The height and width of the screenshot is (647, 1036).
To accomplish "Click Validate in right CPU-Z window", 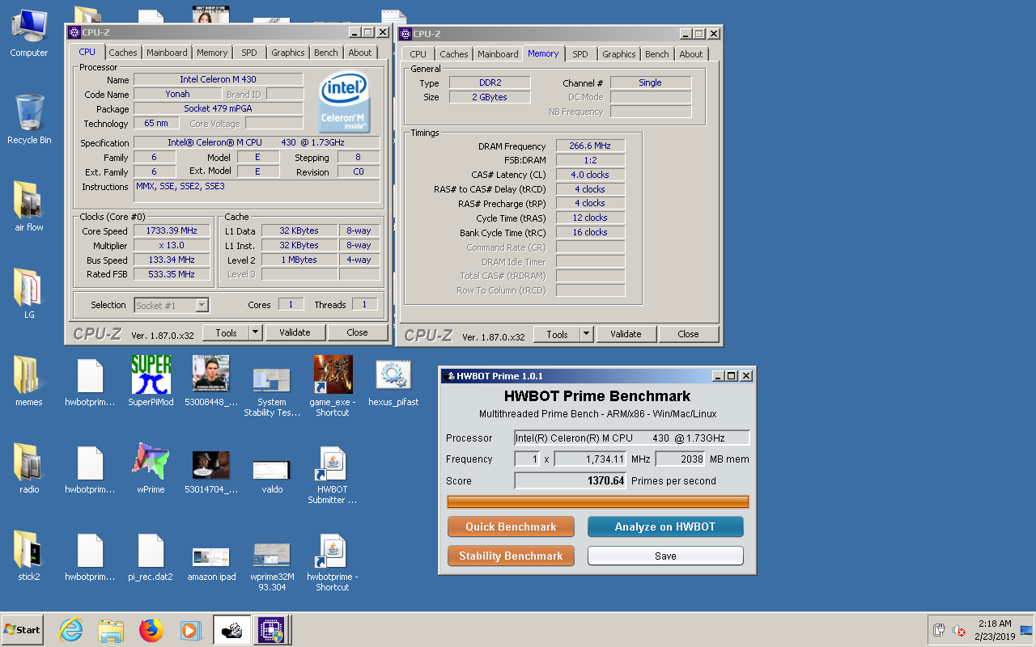I will click(x=626, y=334).
